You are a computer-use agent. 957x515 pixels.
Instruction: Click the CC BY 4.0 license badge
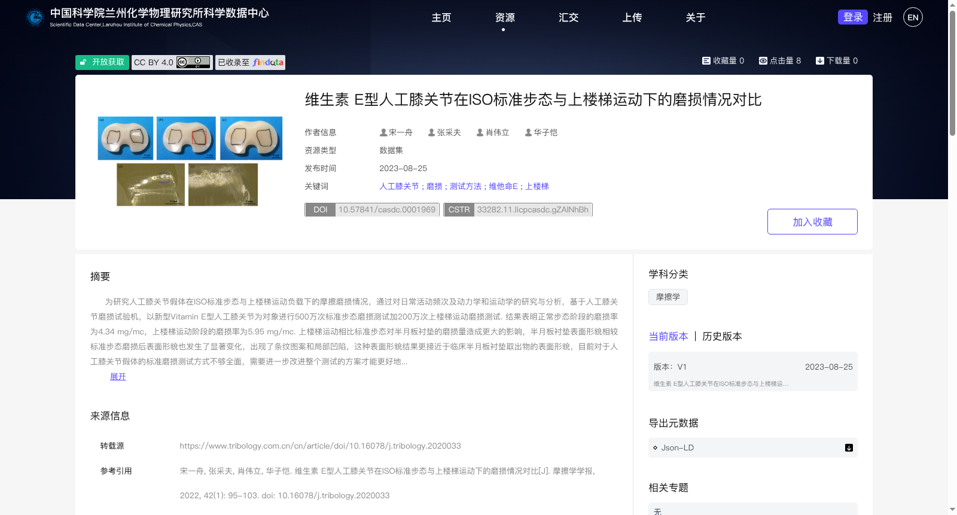(172, 62)
